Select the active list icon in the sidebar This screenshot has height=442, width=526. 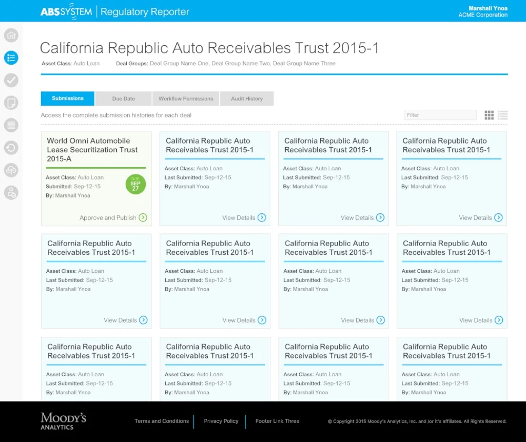[x=11, y=58]
